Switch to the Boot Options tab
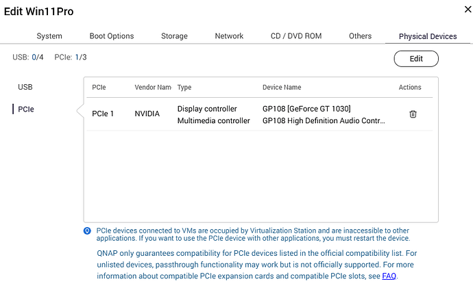This screenshot has width=473, height=290. coord(112,36)
